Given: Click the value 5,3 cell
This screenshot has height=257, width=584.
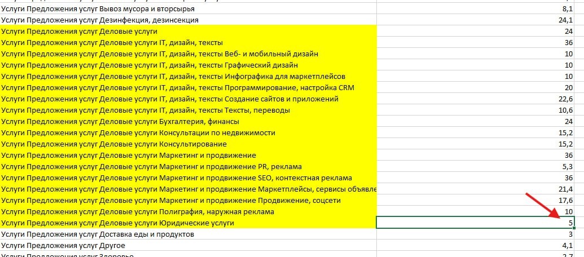Looking at the screenshot, I should point(476,167).
